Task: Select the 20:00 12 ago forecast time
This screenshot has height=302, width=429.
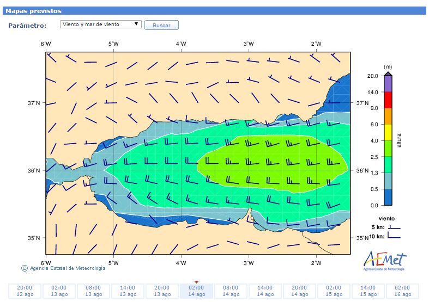Action: click(25, 291)
